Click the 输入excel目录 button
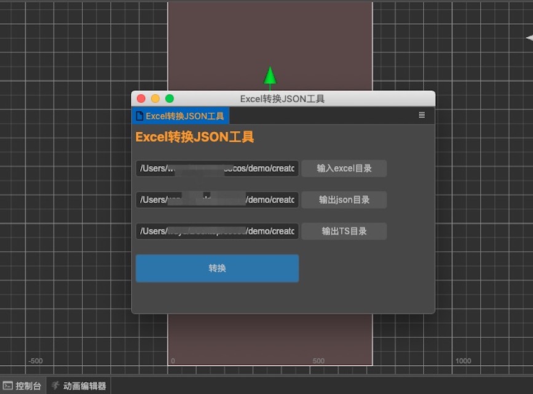533x394 pixels. click(x=344, y=168)
